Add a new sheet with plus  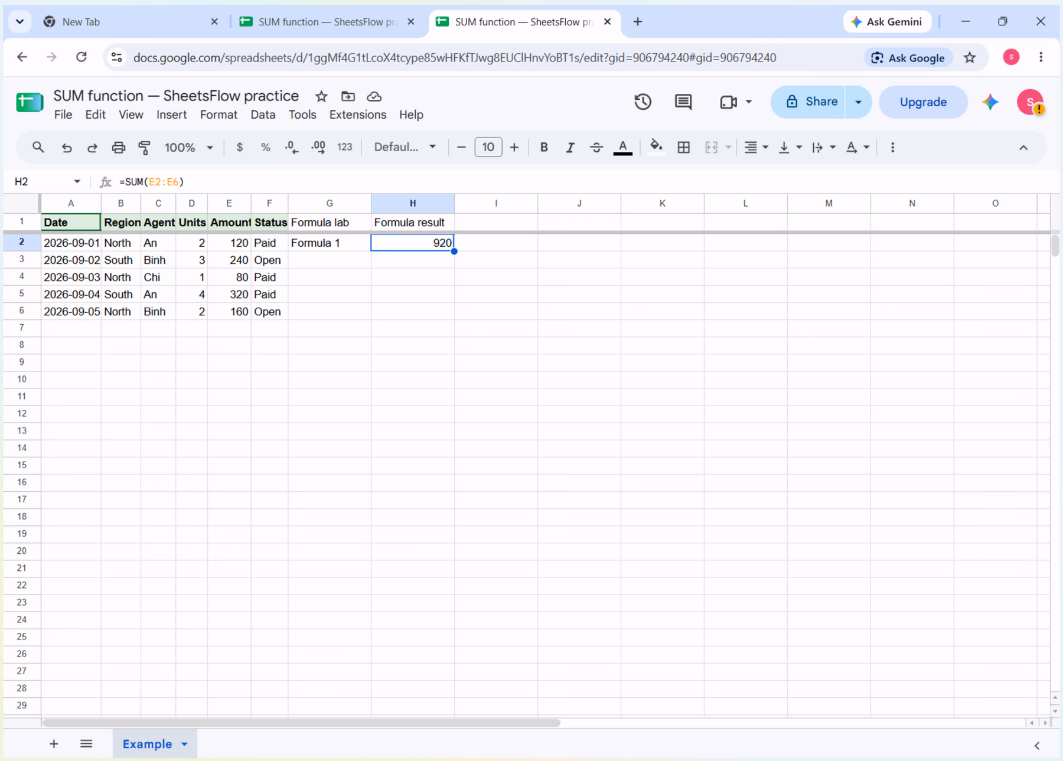click(x=54, y=744)
